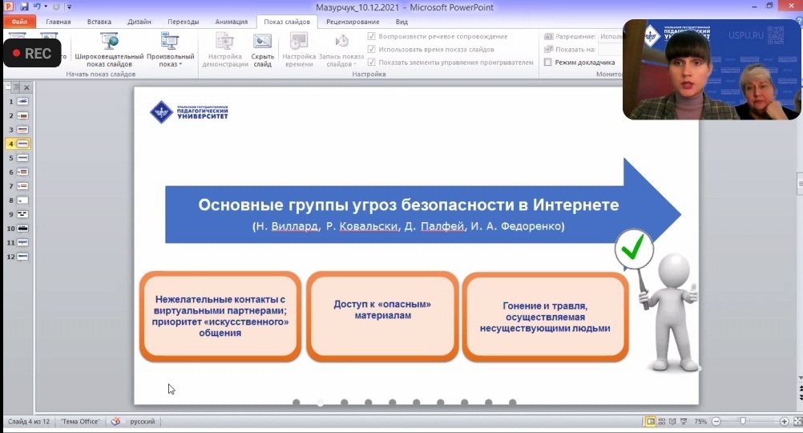Viewport: 803px width, 433px height.
Task: Open the File menu button
Action: tap(19, 22)
